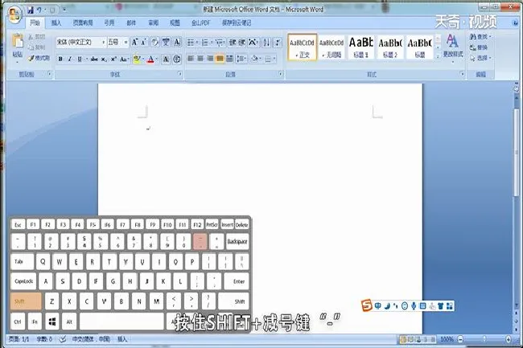Increase paragraph indent
The height and width of the screenshot is (348, 523).
(x=242, y=43)
